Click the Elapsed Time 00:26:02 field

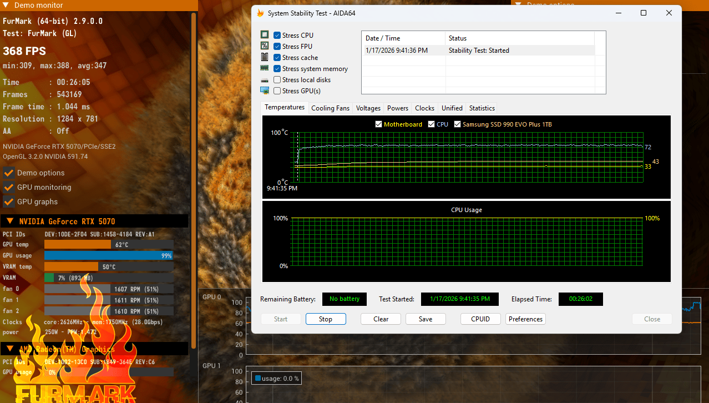pyautogui.click(x=580, y=299)
